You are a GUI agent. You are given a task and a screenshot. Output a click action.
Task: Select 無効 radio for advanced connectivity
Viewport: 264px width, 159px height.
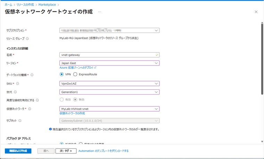[x=75, y=99]
